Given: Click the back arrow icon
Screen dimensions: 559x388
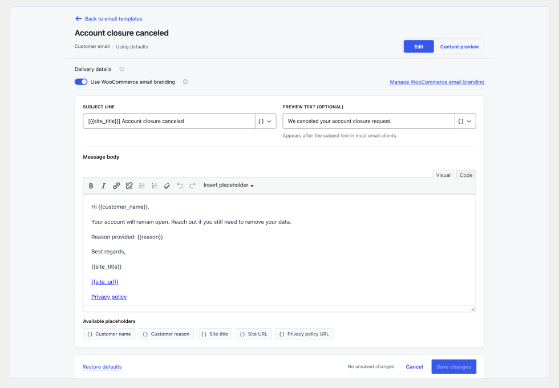Looking at the screenshot, I should pyautogui.click(x=79, y=18).
